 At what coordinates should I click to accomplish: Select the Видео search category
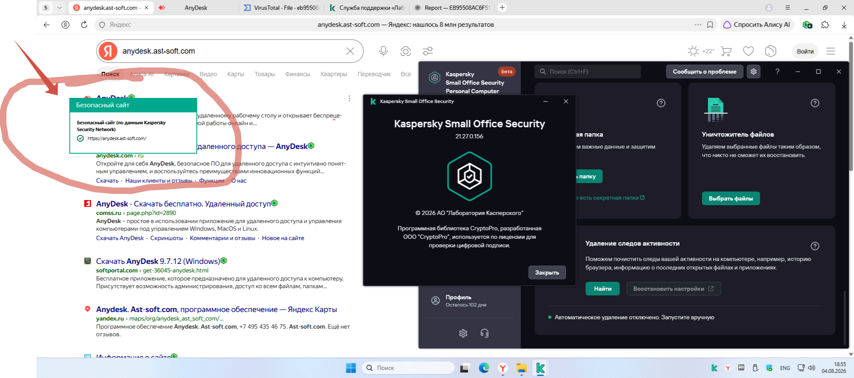pyautogui.click(x=208, y=74)
